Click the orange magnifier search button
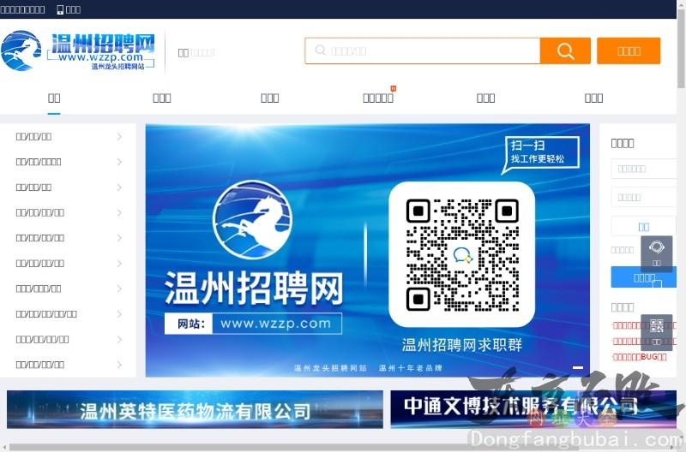Viewport: 686px width, 452px height. pos(565,51)
